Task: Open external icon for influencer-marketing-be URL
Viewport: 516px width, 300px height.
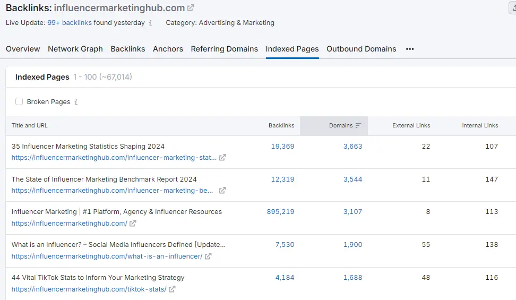Action: (x=222, y=191)
